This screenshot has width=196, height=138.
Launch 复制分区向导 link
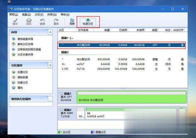(25, 44)
